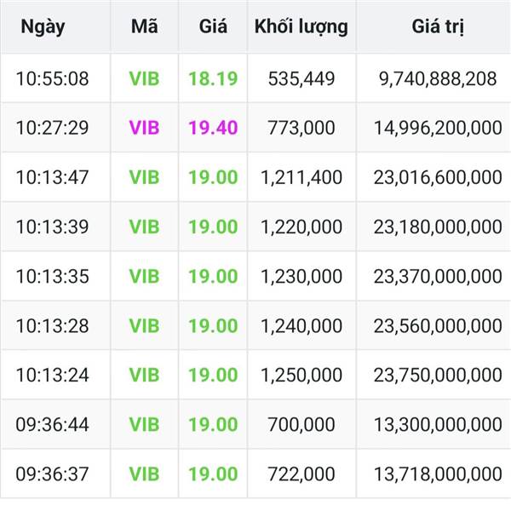
Task: Select the 10:27:29 timestamp cell
Action: 52,129
